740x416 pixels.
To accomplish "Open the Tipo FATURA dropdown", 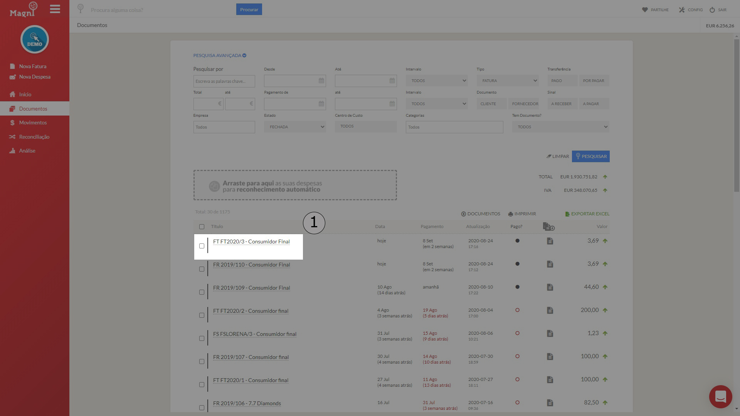I will click(x=508, y=81).
